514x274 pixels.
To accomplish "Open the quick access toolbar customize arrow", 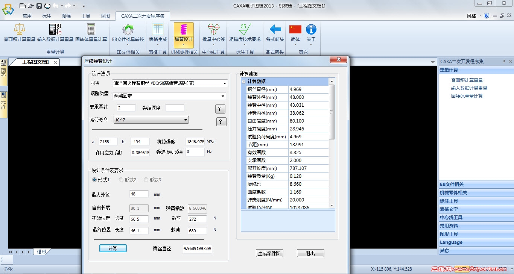I will (x=84, y=6).
